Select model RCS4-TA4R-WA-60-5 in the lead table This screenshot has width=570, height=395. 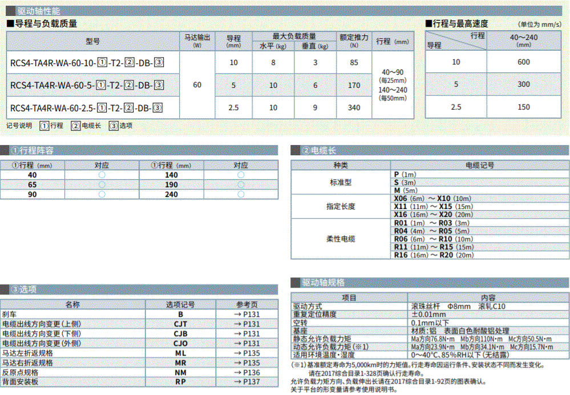click(87, 86)
